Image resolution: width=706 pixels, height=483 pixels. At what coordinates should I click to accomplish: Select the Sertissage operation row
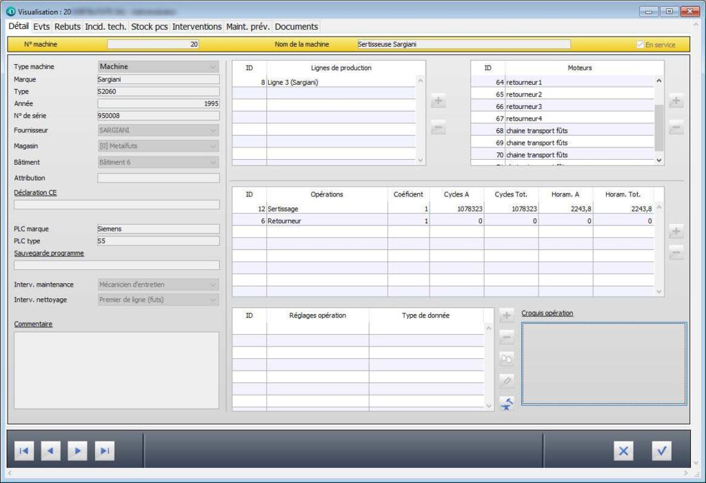[x=443, y=209]
